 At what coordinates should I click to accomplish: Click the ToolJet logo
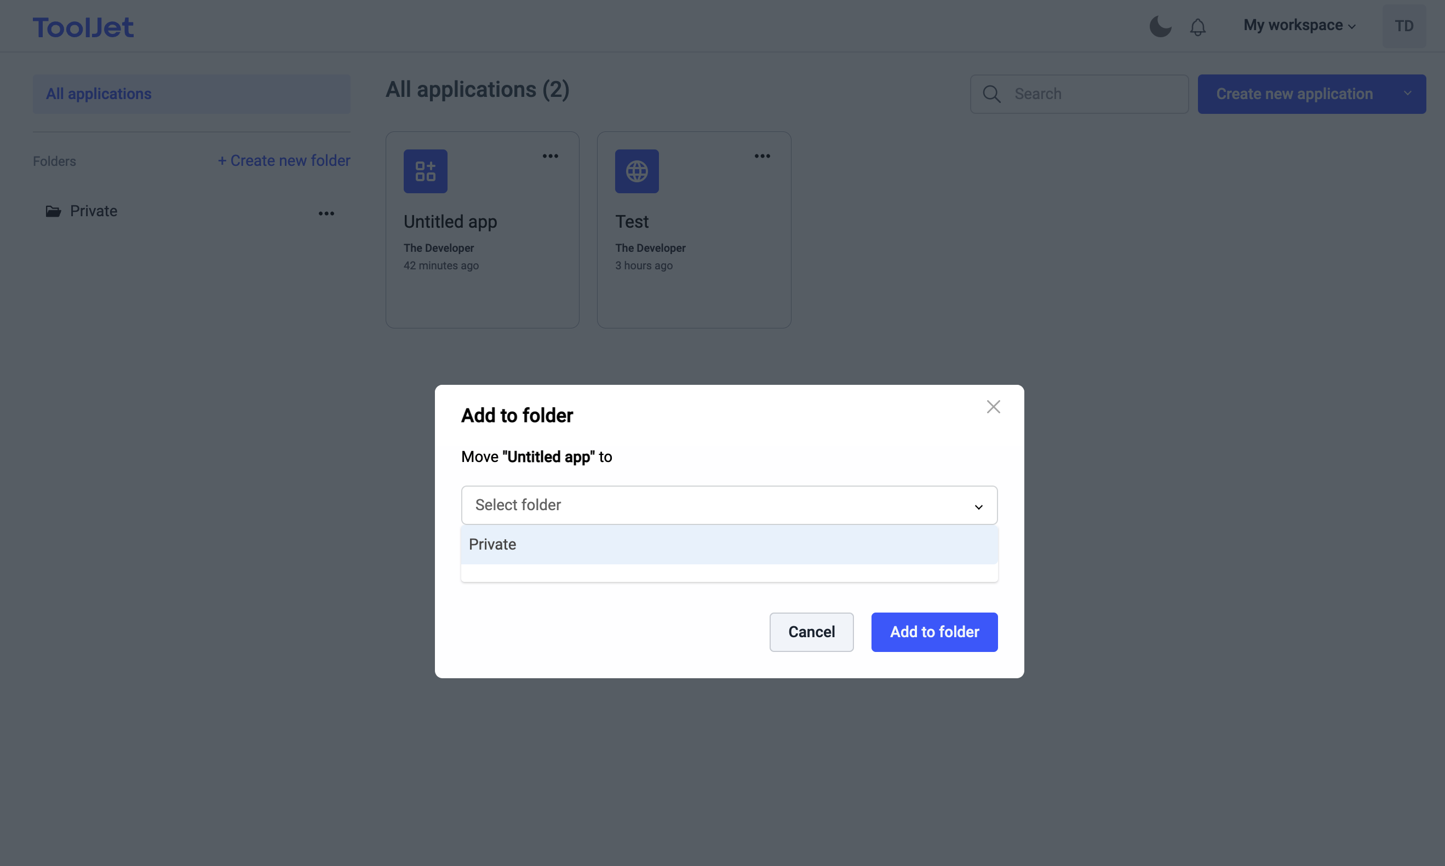click(83, 27)
